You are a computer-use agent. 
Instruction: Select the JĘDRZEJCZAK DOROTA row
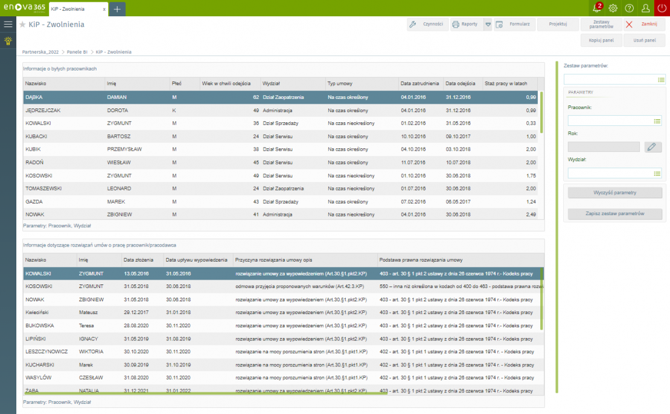pyautogui.click(x=181, y=110)
